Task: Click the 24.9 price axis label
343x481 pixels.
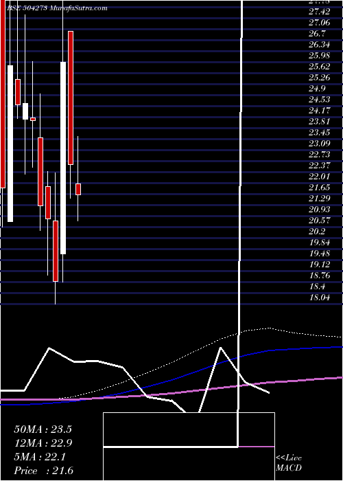Action: pos(317,89)
